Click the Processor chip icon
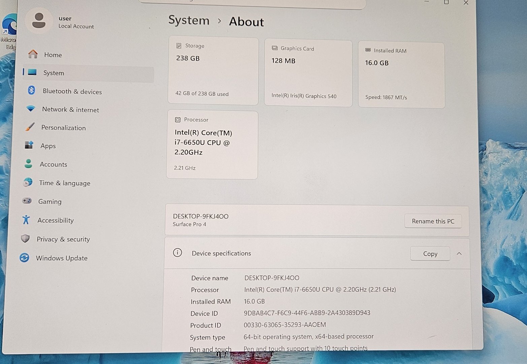The width and height of the screenshot is (527, 364). (177, 120)
